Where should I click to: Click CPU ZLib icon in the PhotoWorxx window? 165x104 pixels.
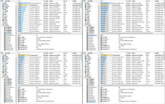coord(87,37)
